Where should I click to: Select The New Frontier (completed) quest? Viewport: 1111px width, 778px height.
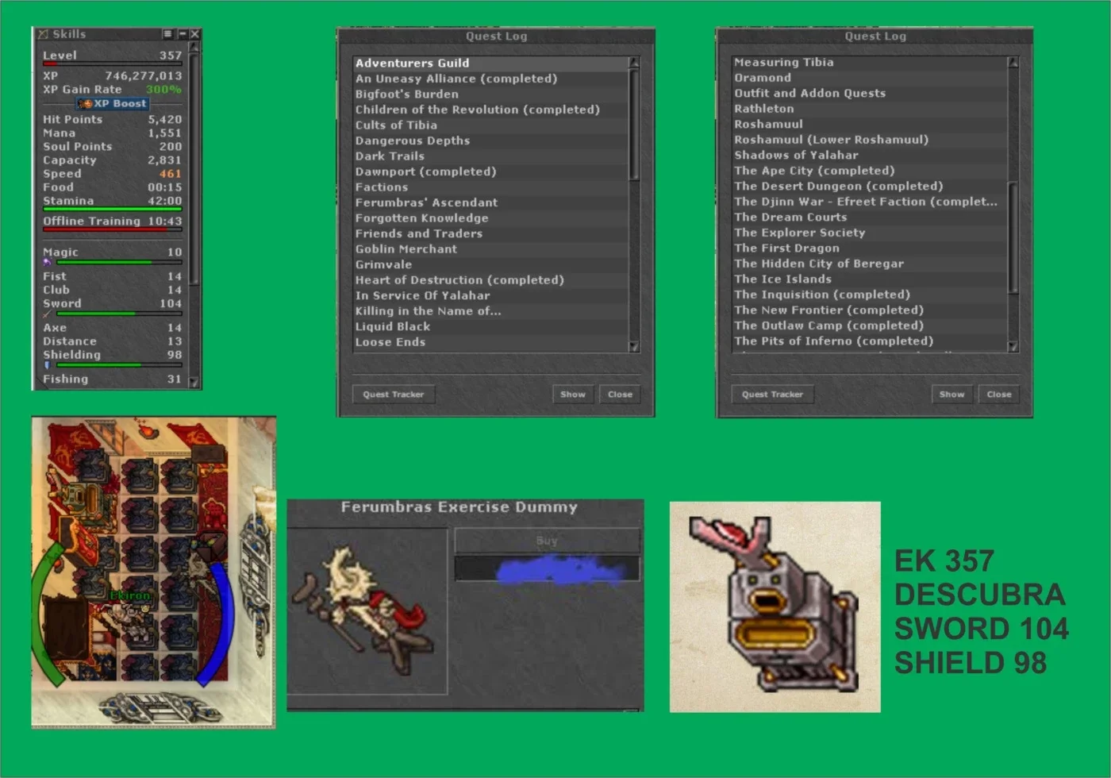coord(870,310)
